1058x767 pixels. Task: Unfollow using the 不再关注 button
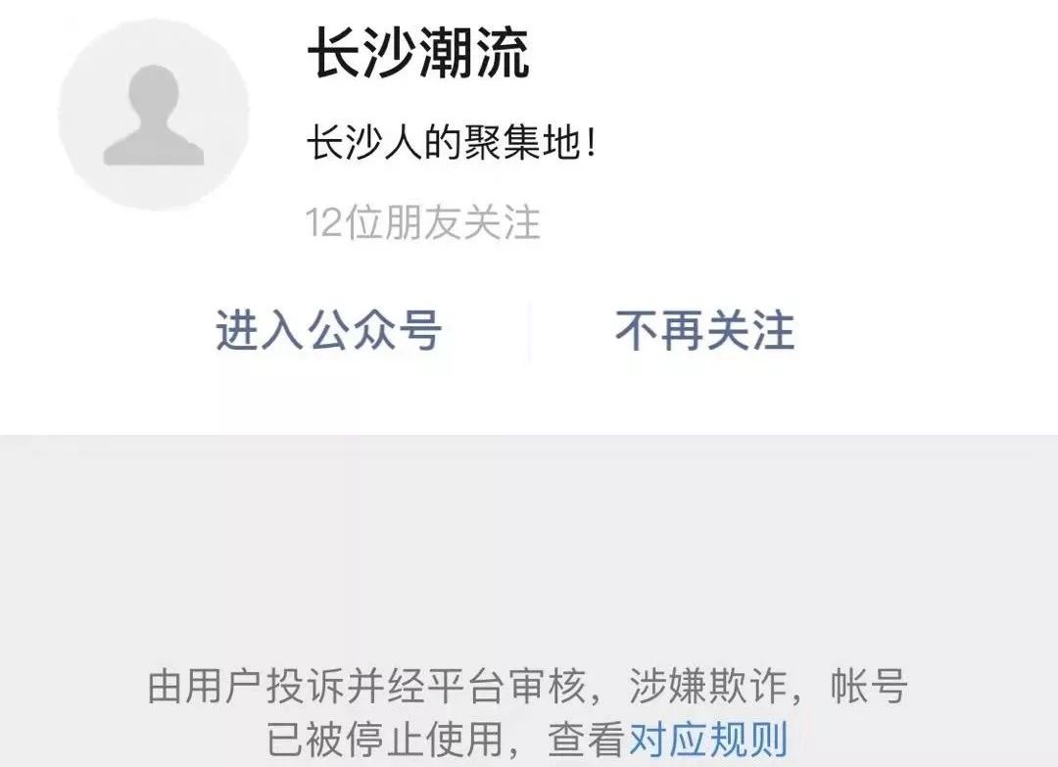(x=705, y=330)
